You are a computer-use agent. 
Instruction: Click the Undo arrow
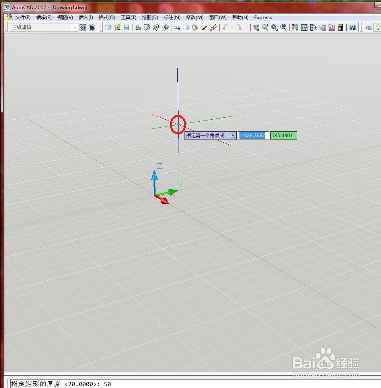(x=225, y=27)
